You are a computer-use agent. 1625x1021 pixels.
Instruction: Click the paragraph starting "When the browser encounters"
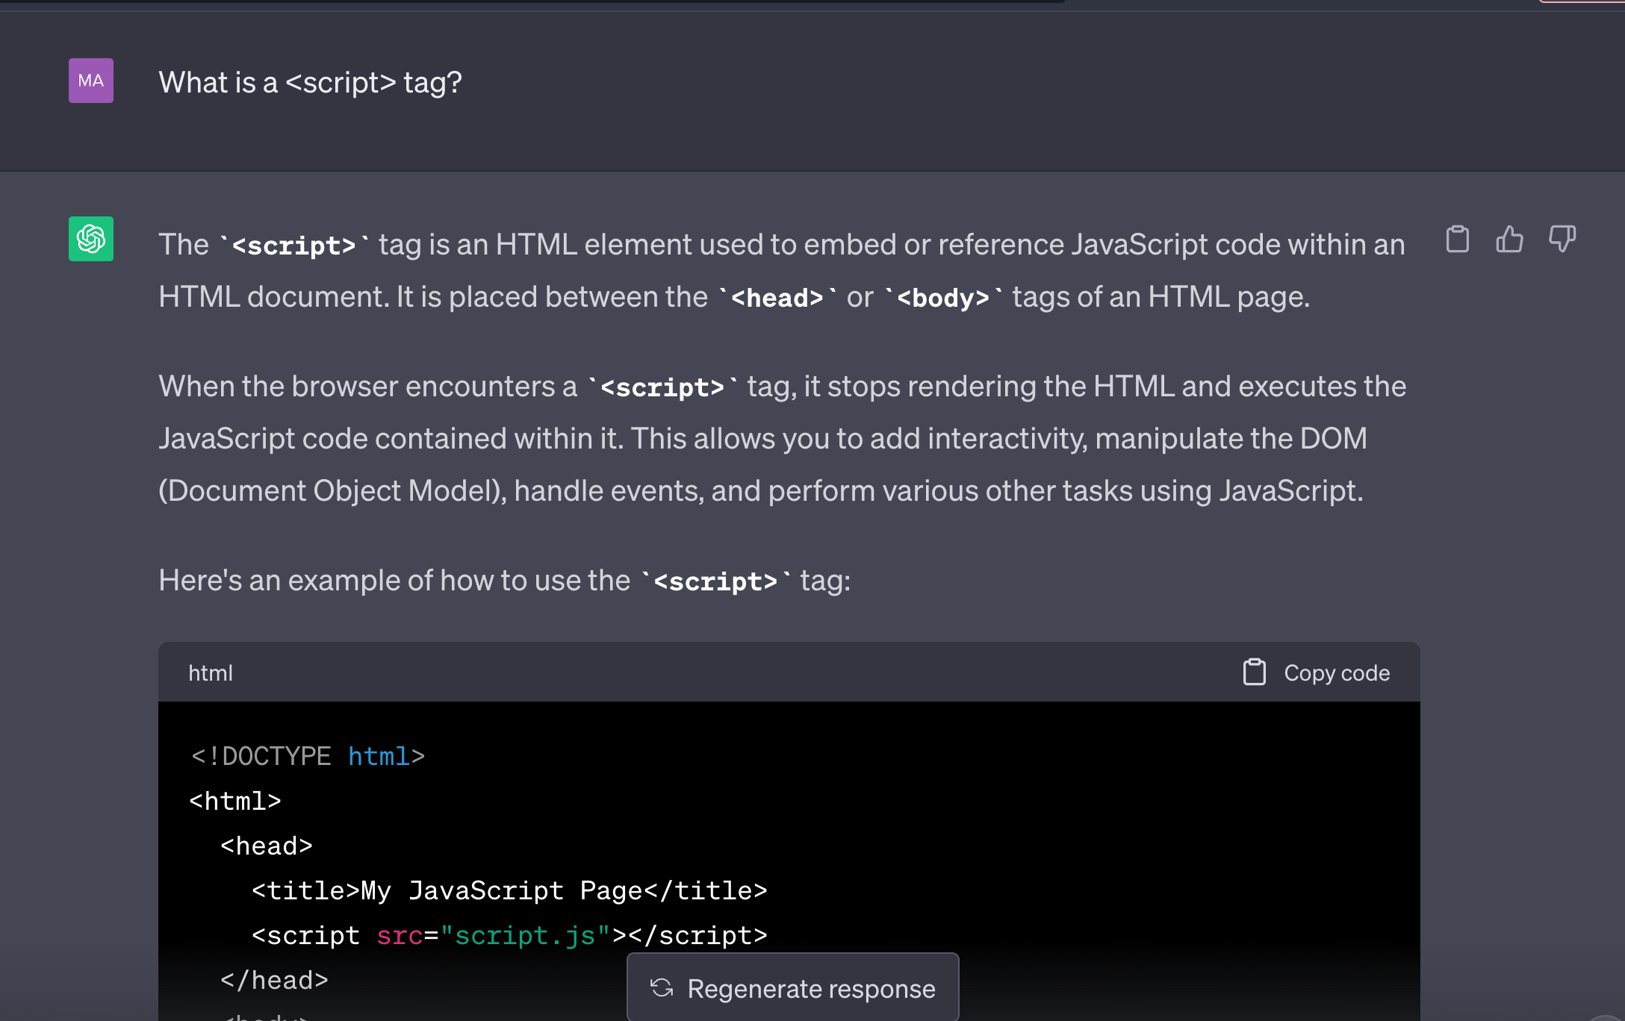[x=781, y=438]
